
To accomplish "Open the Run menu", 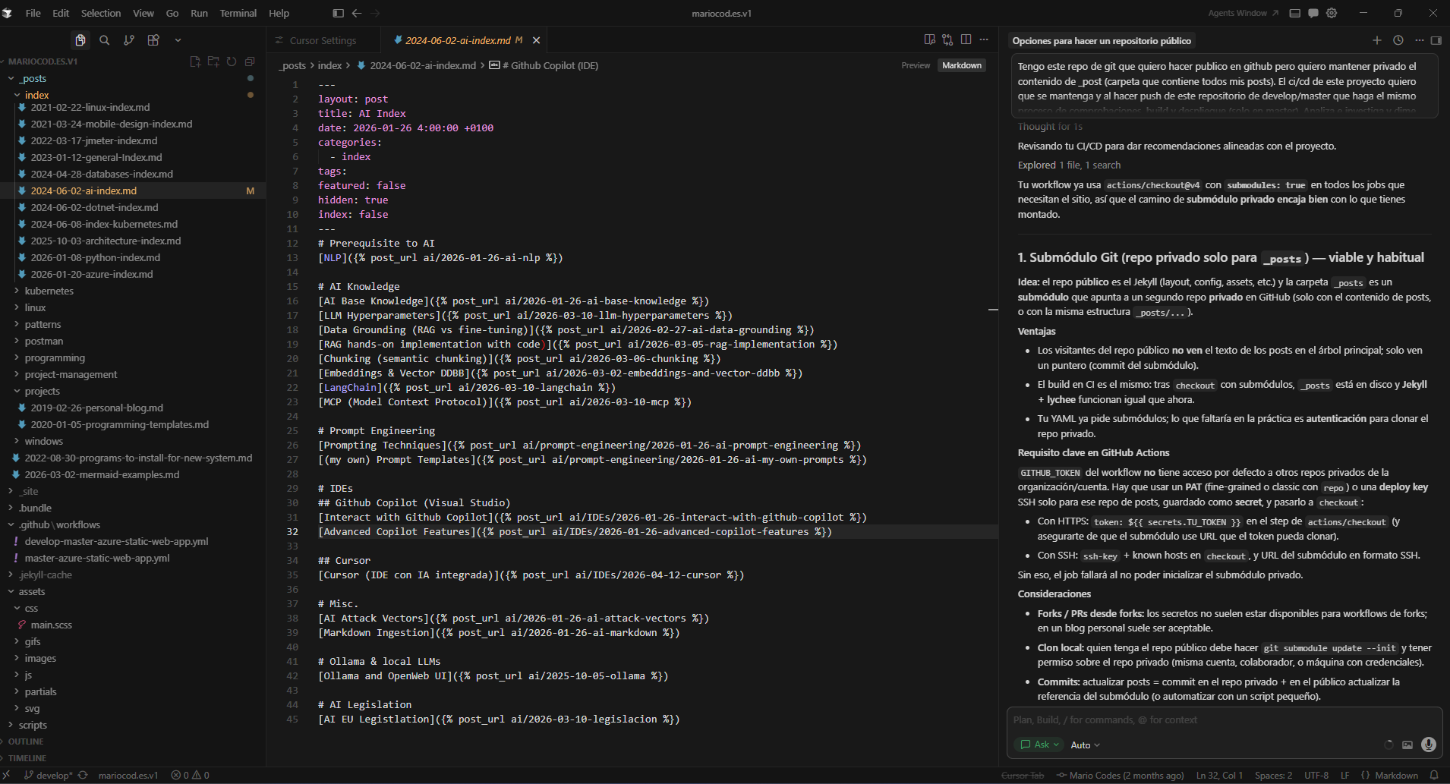I will [x=199, y=13].
